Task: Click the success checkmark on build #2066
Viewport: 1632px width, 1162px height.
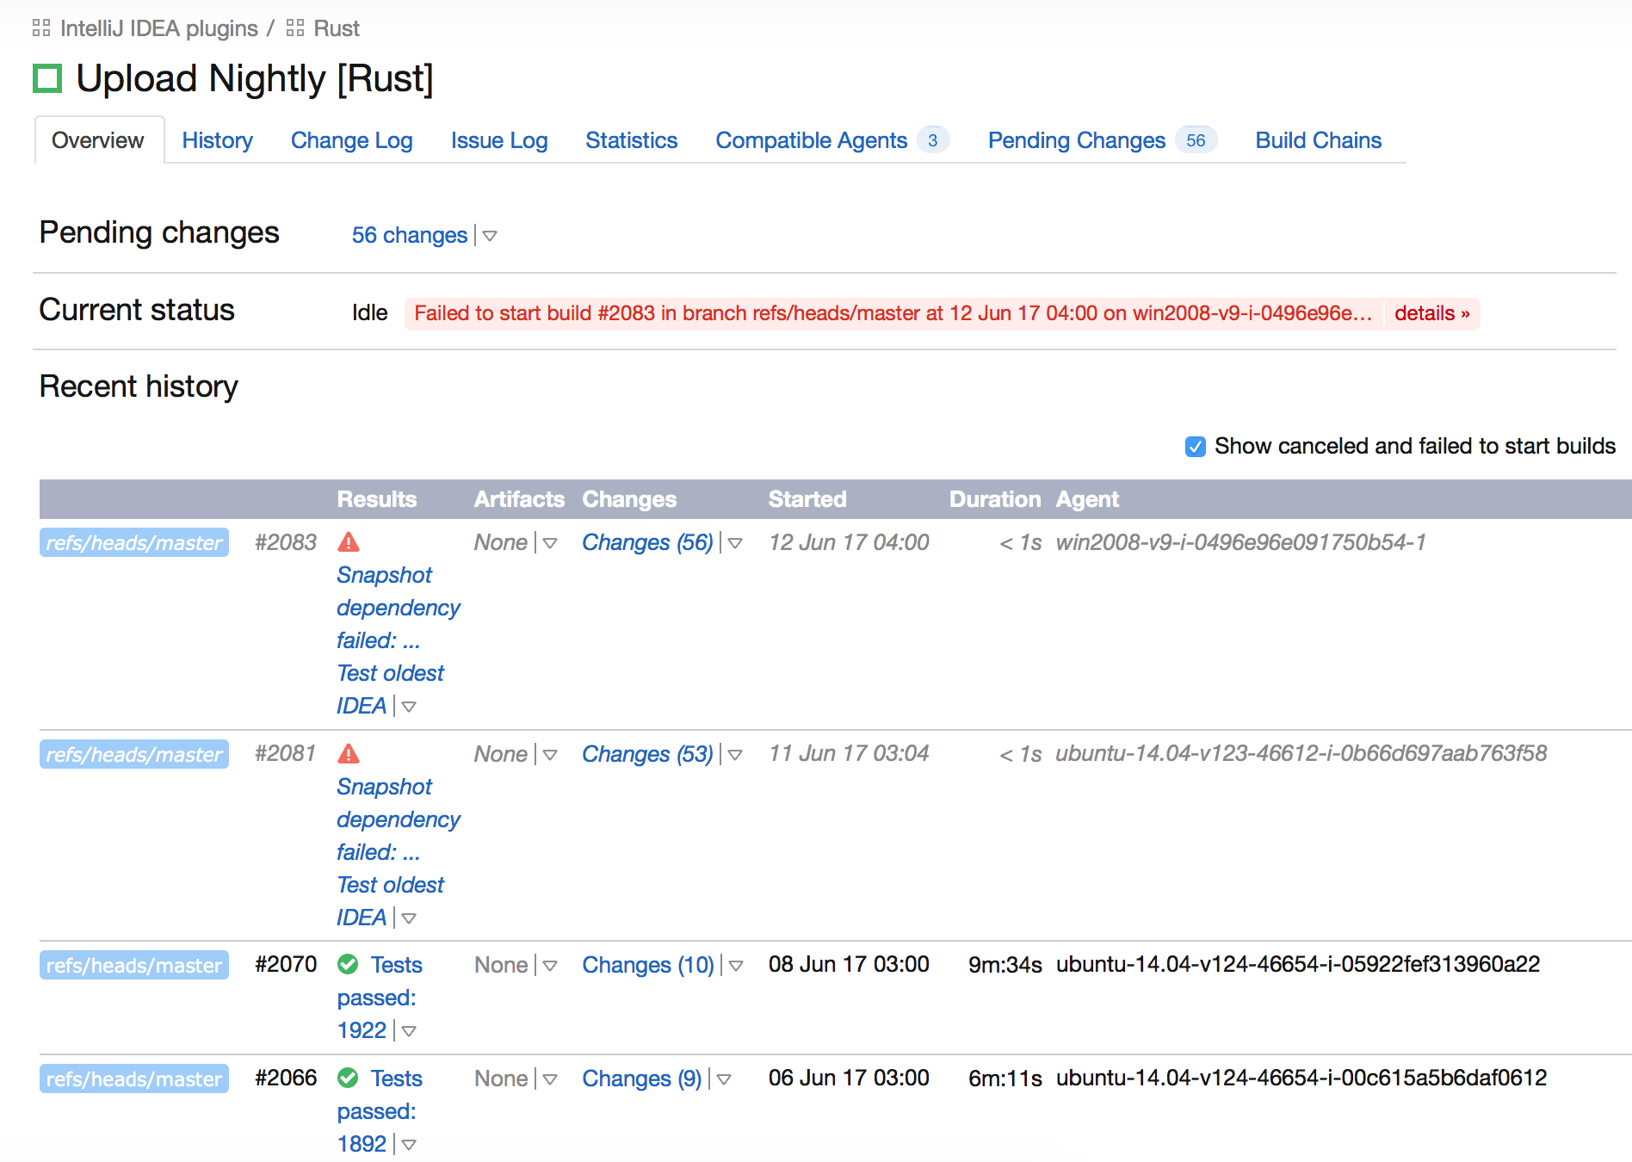Action: pos(348,1078)
